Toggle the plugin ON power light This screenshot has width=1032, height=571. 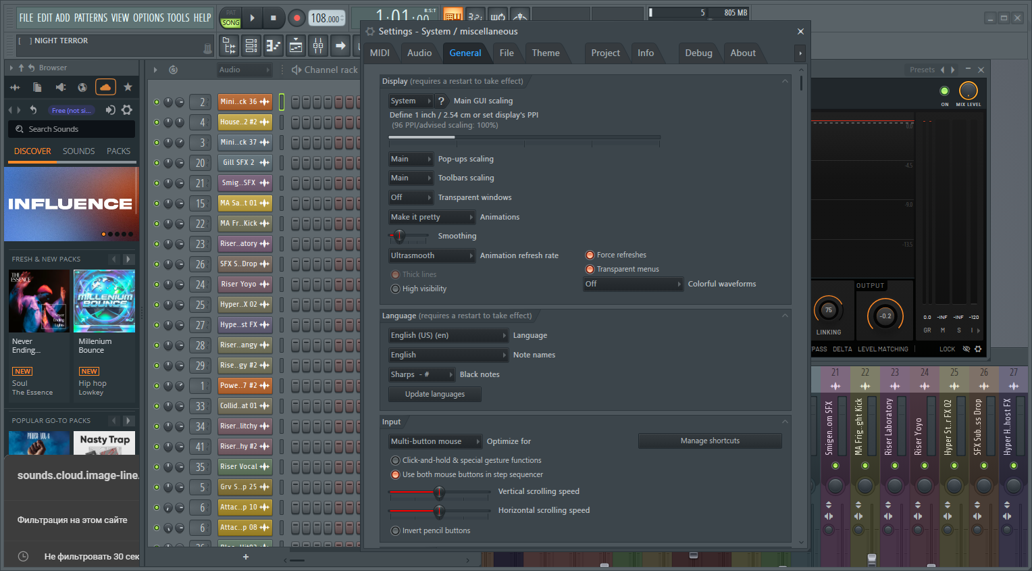944,91
